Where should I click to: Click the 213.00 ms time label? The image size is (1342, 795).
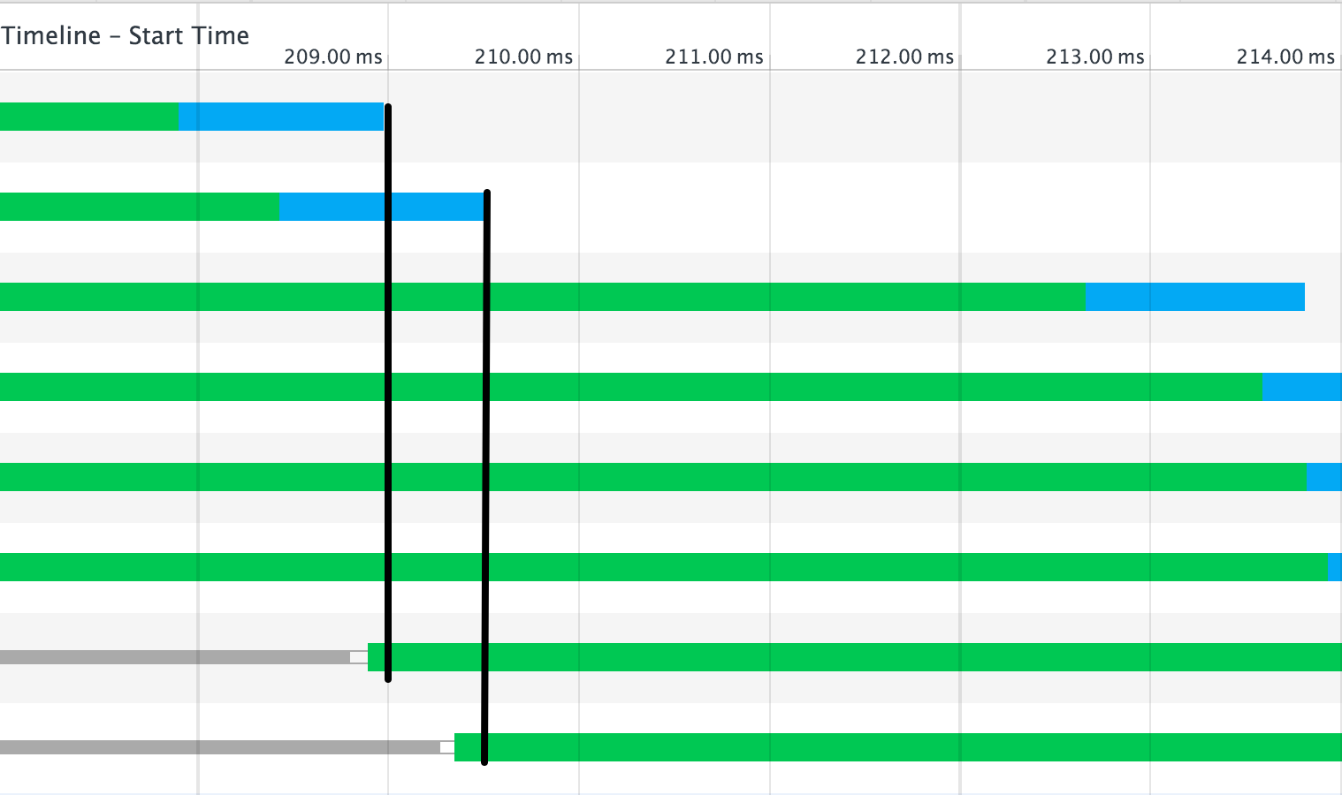pos(1095,57)
